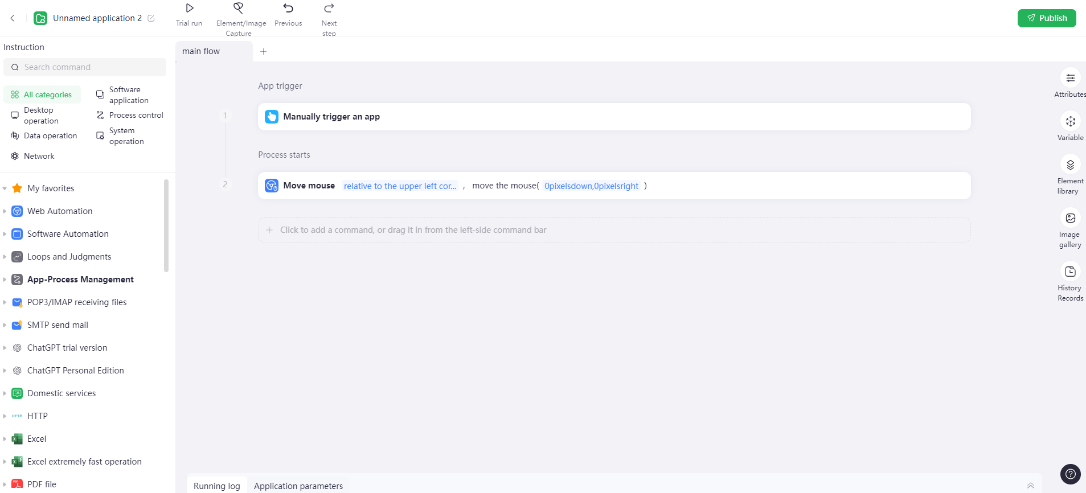Select ChatGPT trial version item

tap(67, 348)
